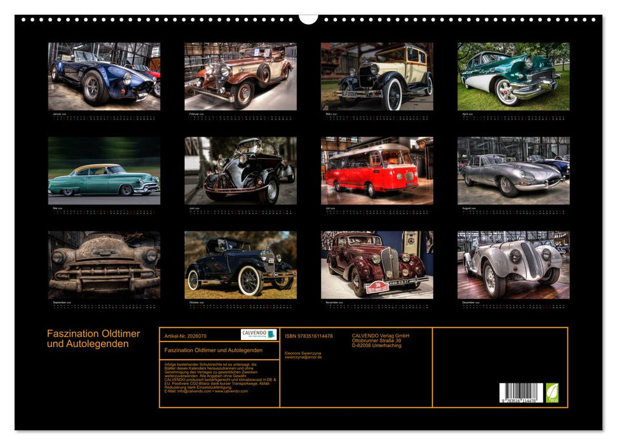Select the Artikel-Nr. 2026070 label
Screen dimensions: 617x445
[185, 334]
